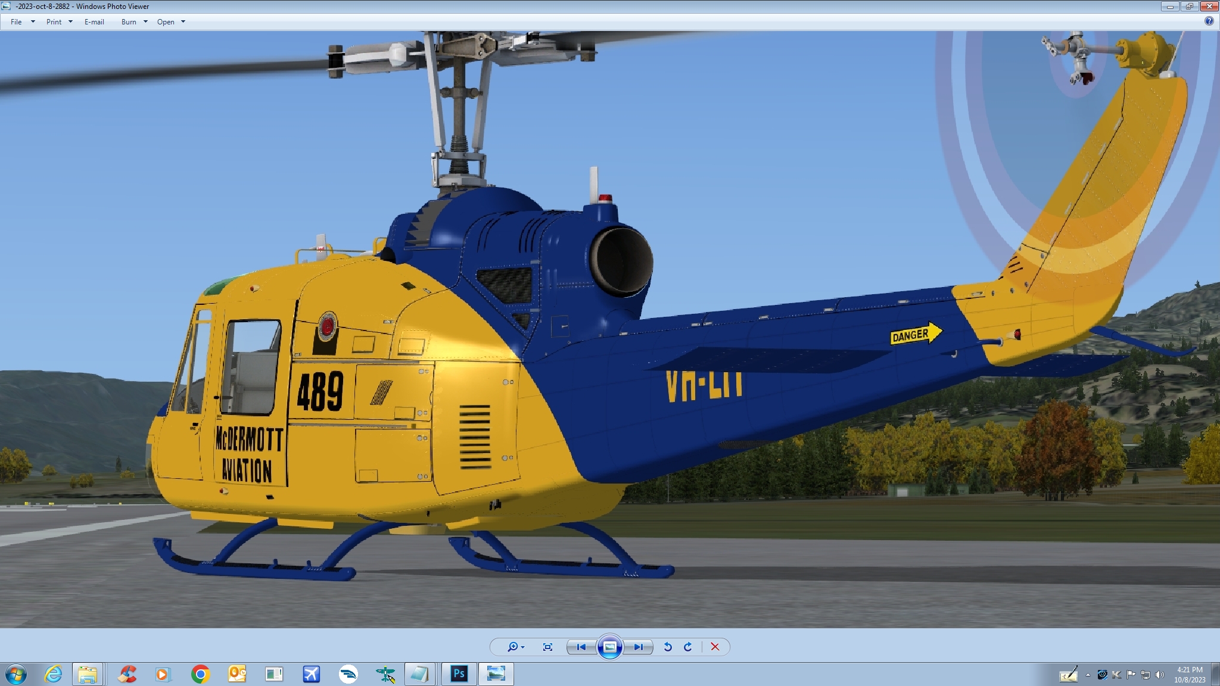Screen dimensions: 1220x686
Task: Close the Windows Photo Viewer window
Action: (x=1209, y=7)
